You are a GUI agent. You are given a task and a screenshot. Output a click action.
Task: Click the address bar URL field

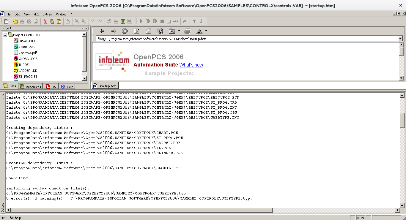[x=247, y=39]
